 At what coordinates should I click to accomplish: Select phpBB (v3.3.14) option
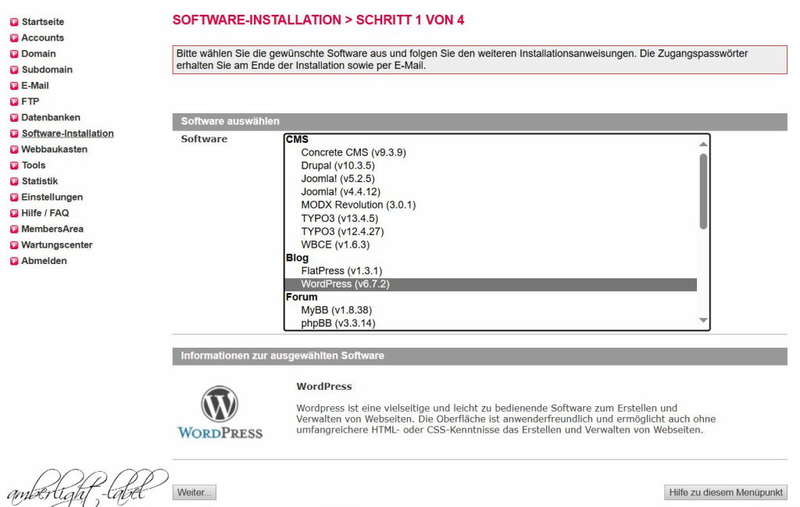[x=491, y=323]
